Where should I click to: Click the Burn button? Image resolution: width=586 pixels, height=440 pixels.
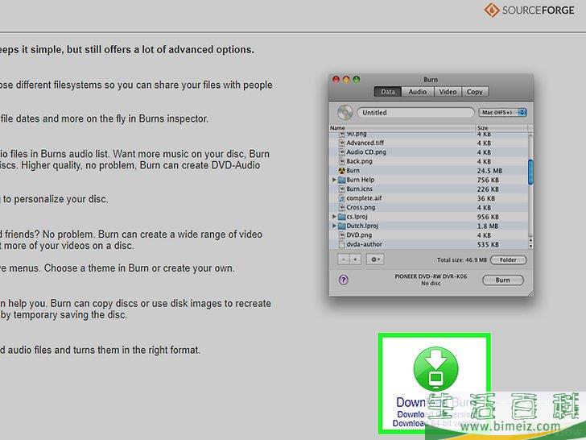[502, 280]
